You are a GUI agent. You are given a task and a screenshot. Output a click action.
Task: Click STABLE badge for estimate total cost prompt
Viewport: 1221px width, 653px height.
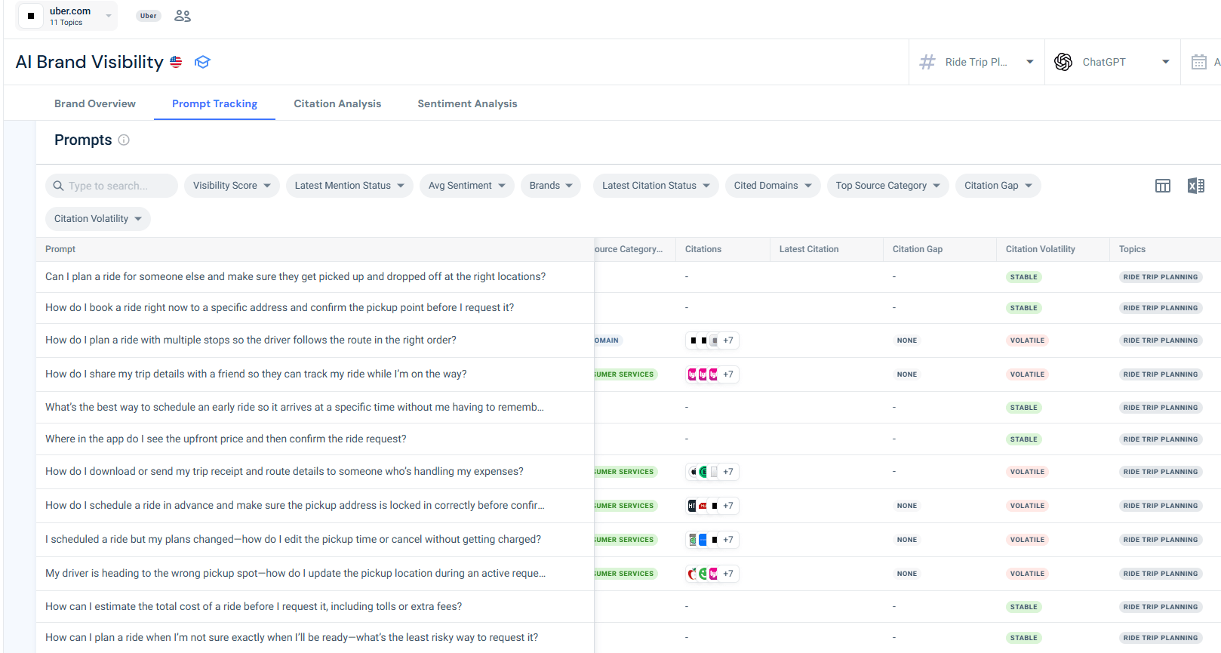tap(1024, 607)
